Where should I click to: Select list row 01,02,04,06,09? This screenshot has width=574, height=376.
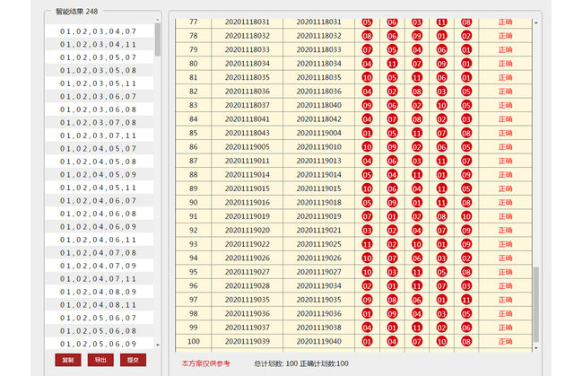[x=100, y=227]
